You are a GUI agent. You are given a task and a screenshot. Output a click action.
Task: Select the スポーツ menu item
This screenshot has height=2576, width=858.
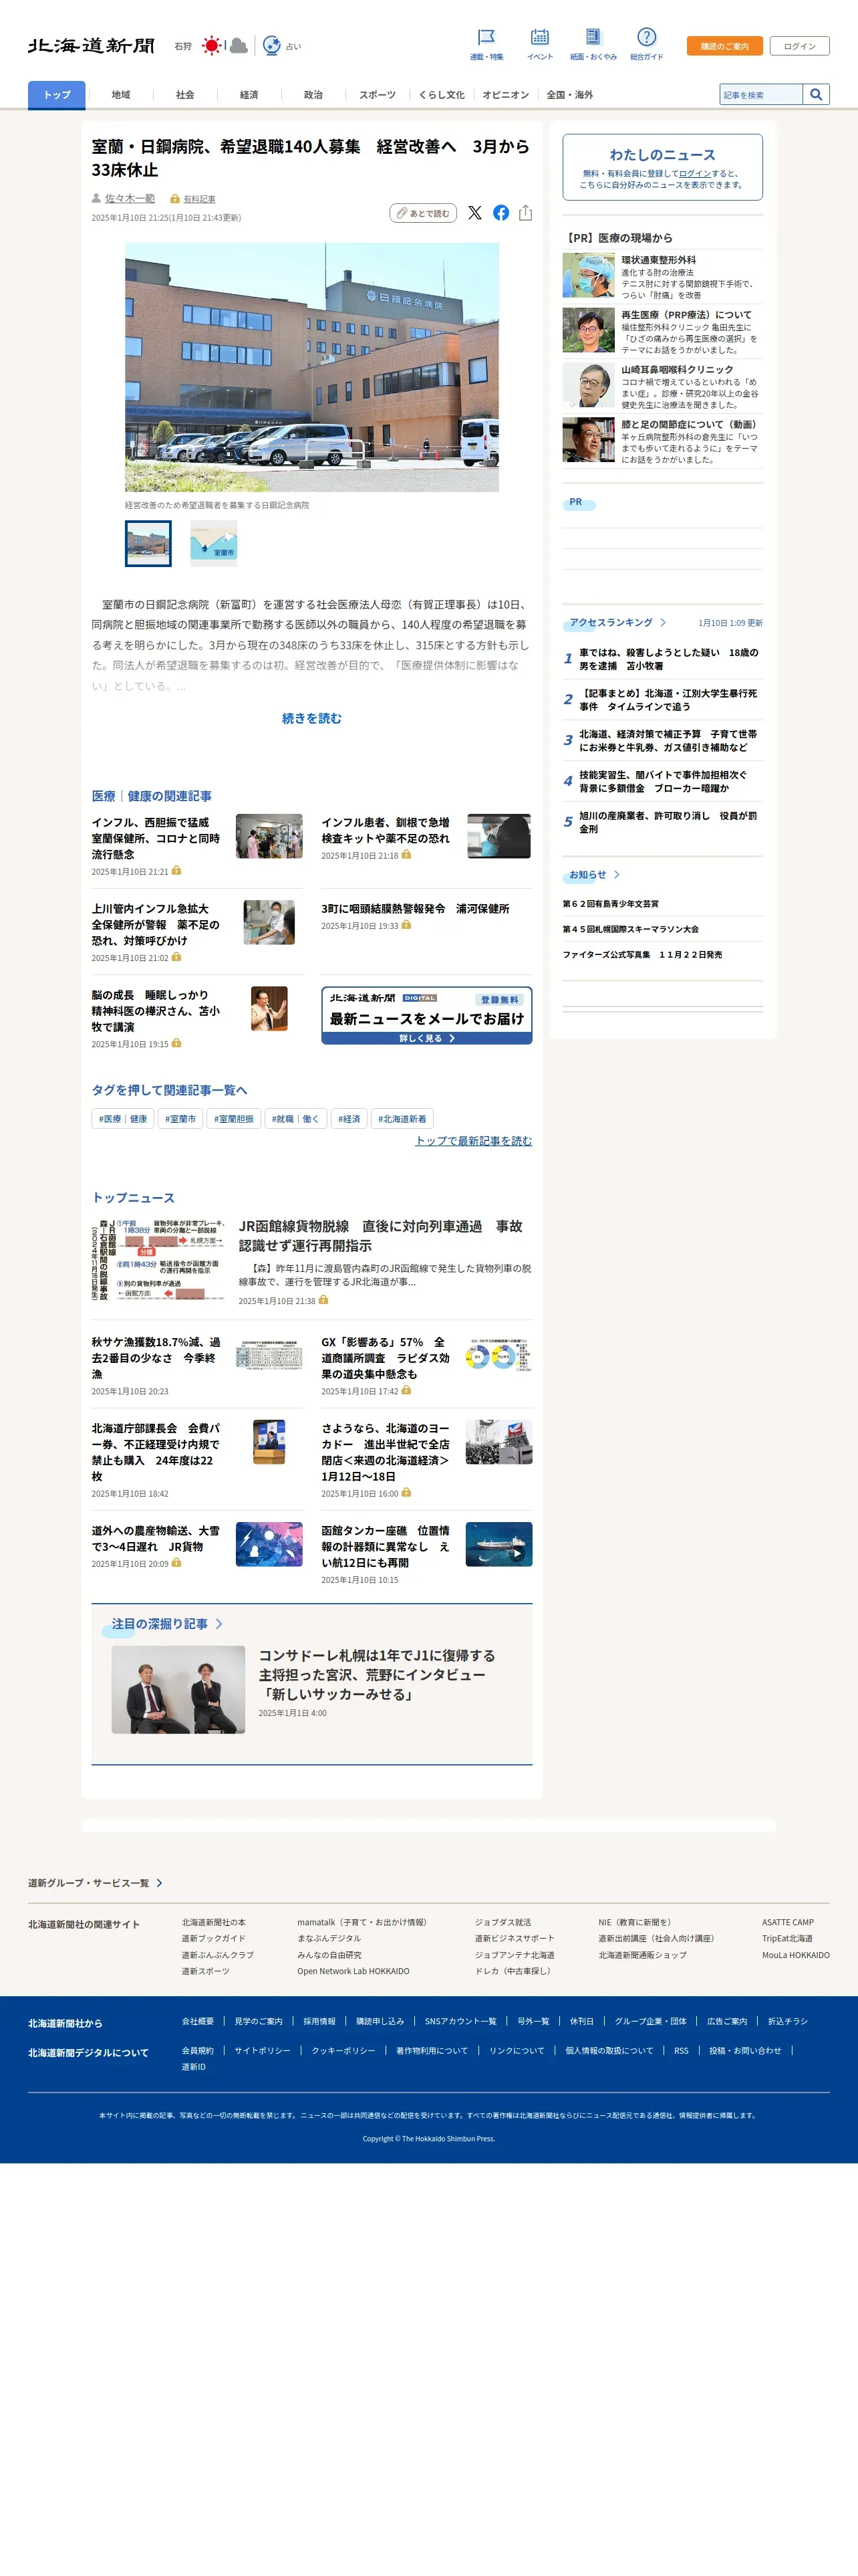pos(378,95)
